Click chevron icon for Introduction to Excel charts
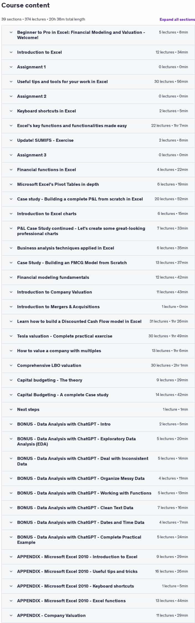The width and height of the screenshot is (195, 623). [x=11, y=213]
